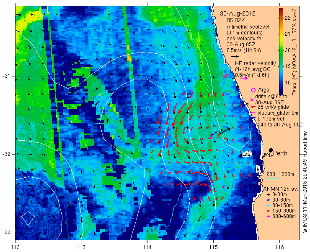Click the y-axis latitude label -31
The height and width of the screenshot is (252, 310).
[6, 76]
